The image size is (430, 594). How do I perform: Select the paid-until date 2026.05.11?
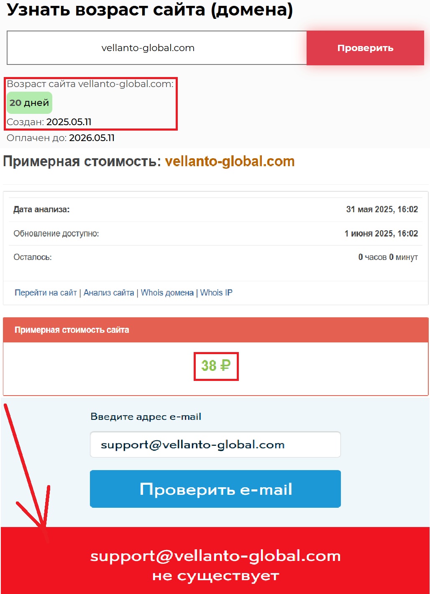(x=92, y=138)
